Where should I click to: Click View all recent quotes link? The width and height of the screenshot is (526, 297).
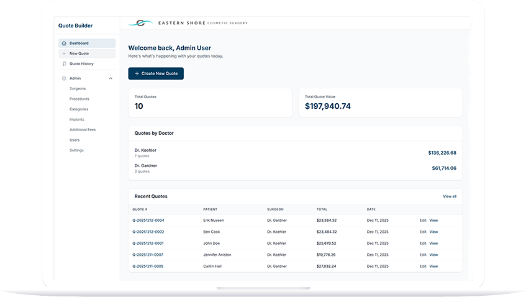449,196
